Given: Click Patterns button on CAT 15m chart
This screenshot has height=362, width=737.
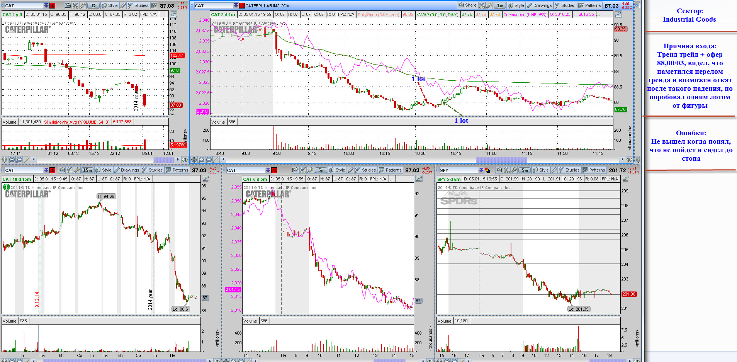Looking at the screenshot, I should (x=177, y=170).
